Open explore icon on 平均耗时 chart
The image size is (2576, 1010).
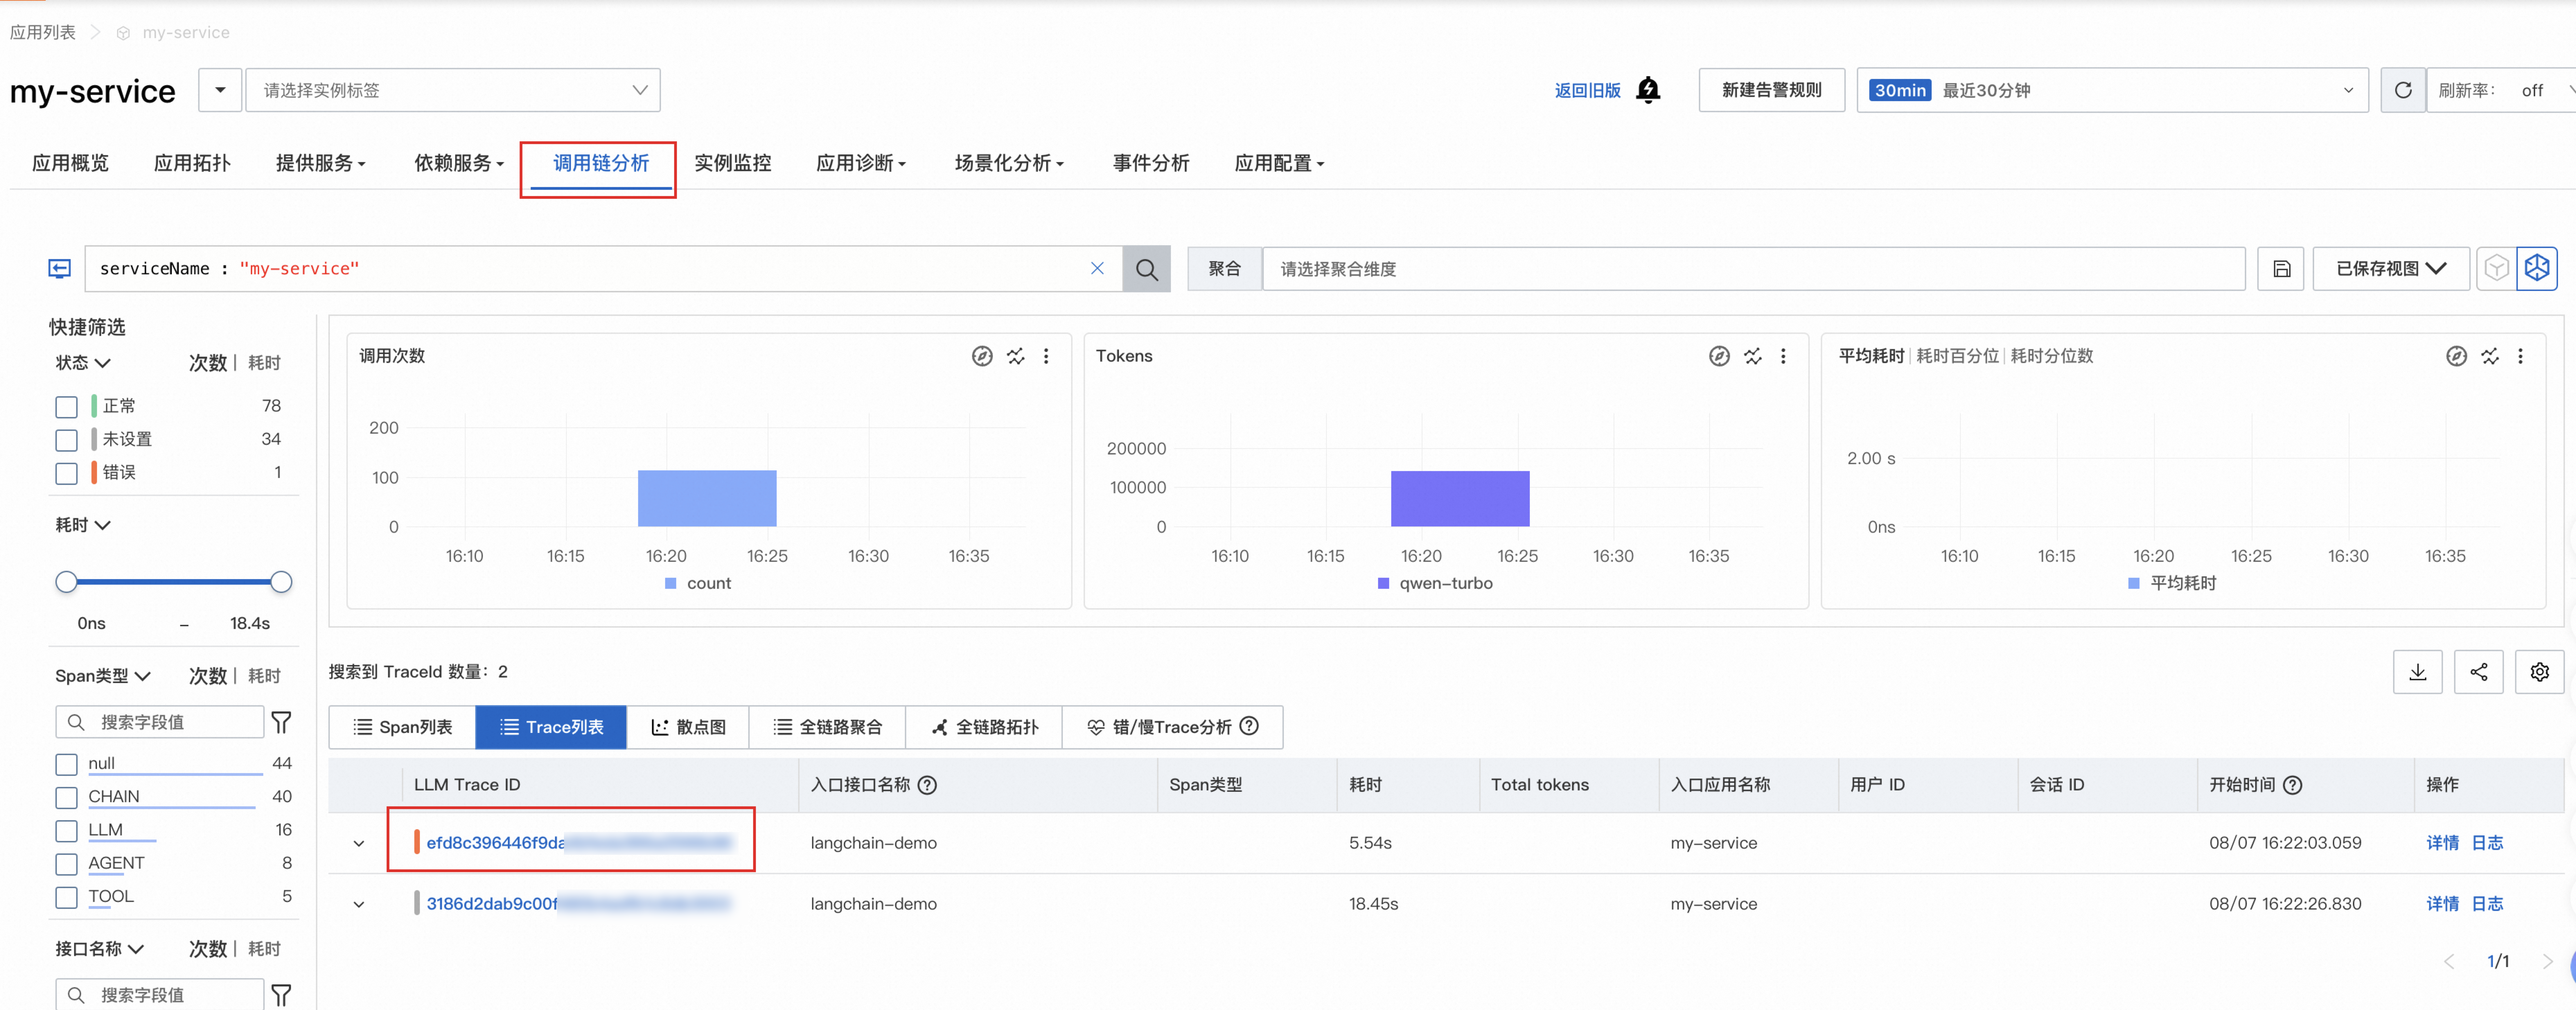(x=2456, y=356)
